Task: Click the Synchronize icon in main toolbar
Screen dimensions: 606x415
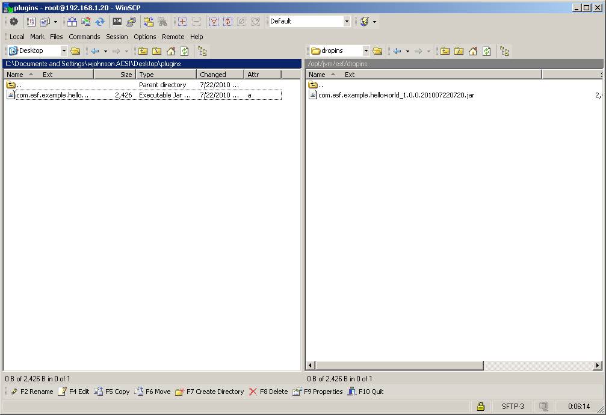Action: pos(86,22)
